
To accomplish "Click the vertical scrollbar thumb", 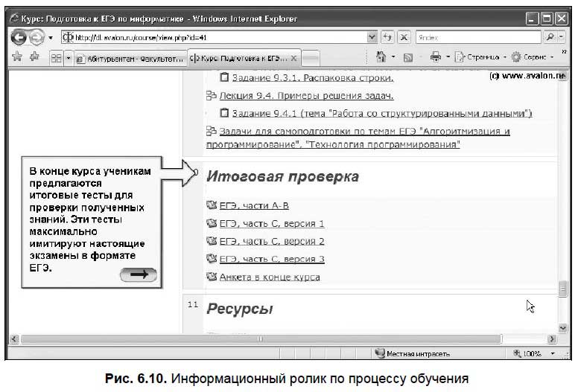I will coord(562,289).
